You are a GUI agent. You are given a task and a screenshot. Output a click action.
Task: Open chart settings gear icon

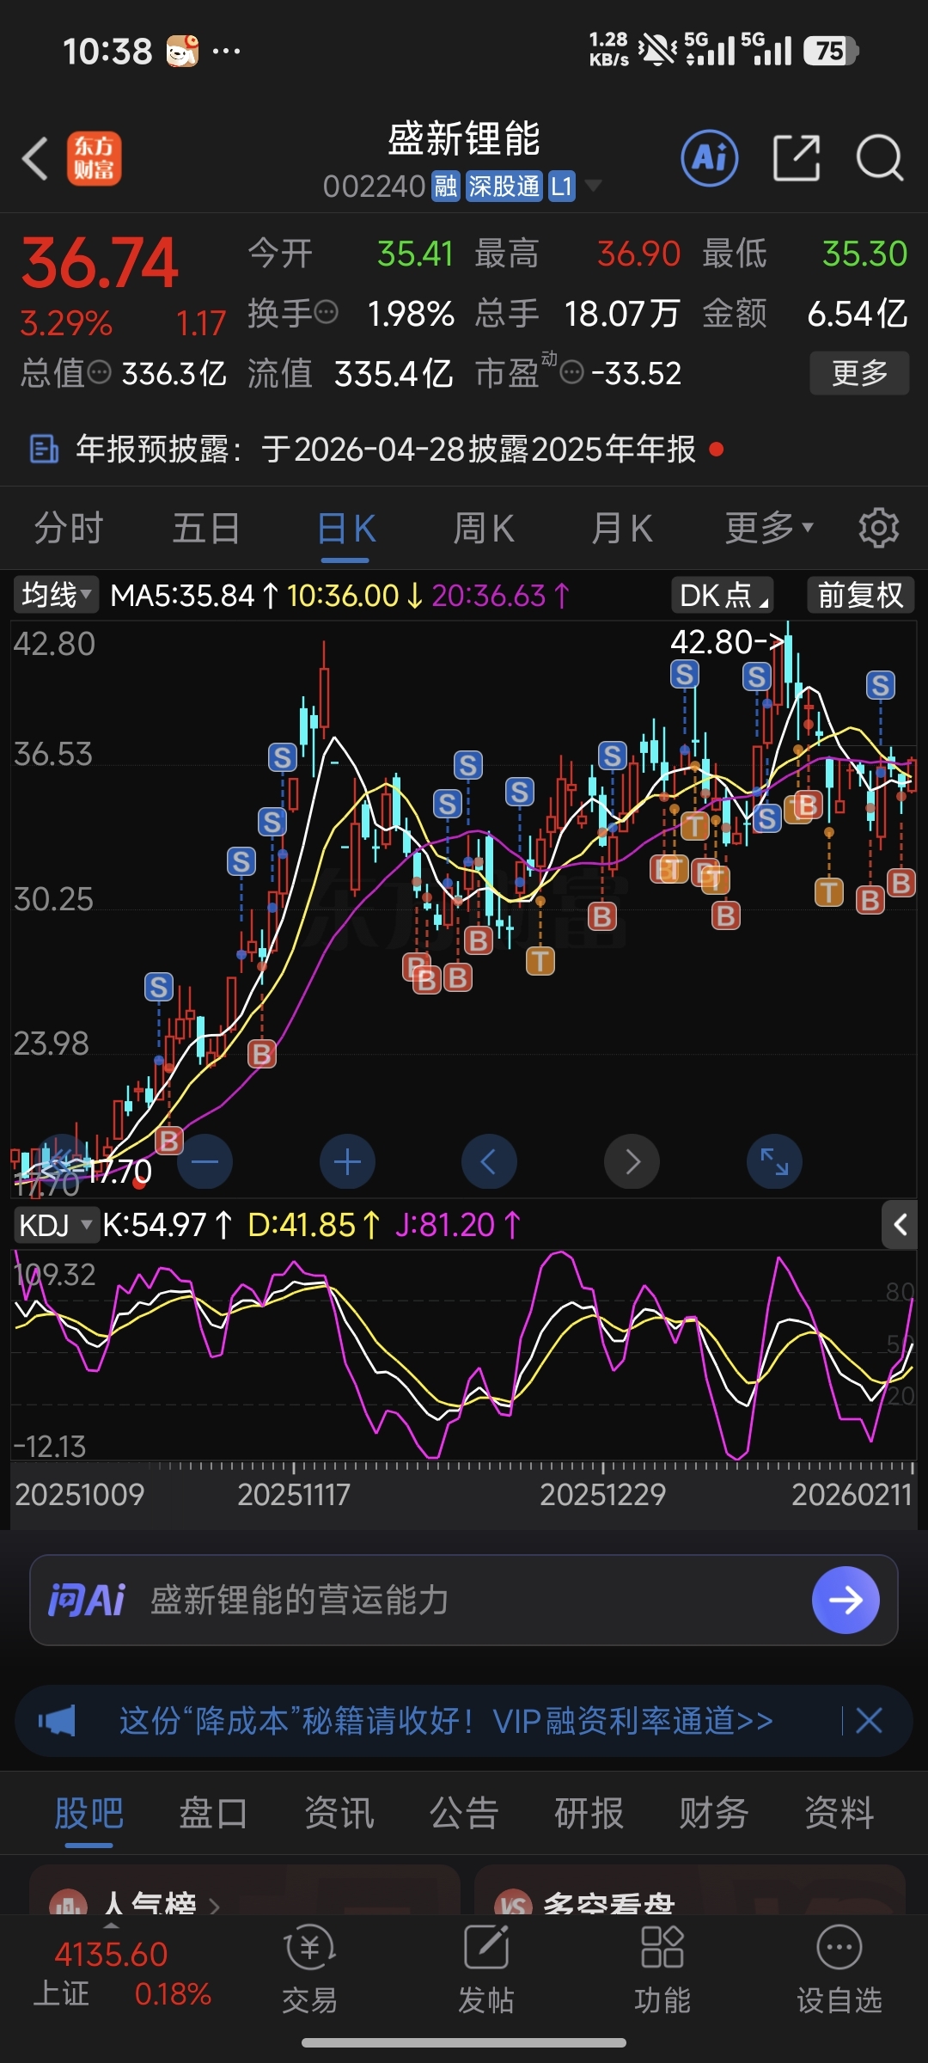click(x=878, y=528)
